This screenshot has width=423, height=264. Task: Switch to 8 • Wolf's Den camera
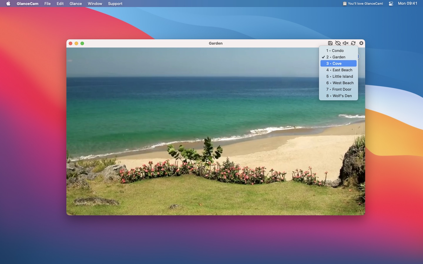338,96
